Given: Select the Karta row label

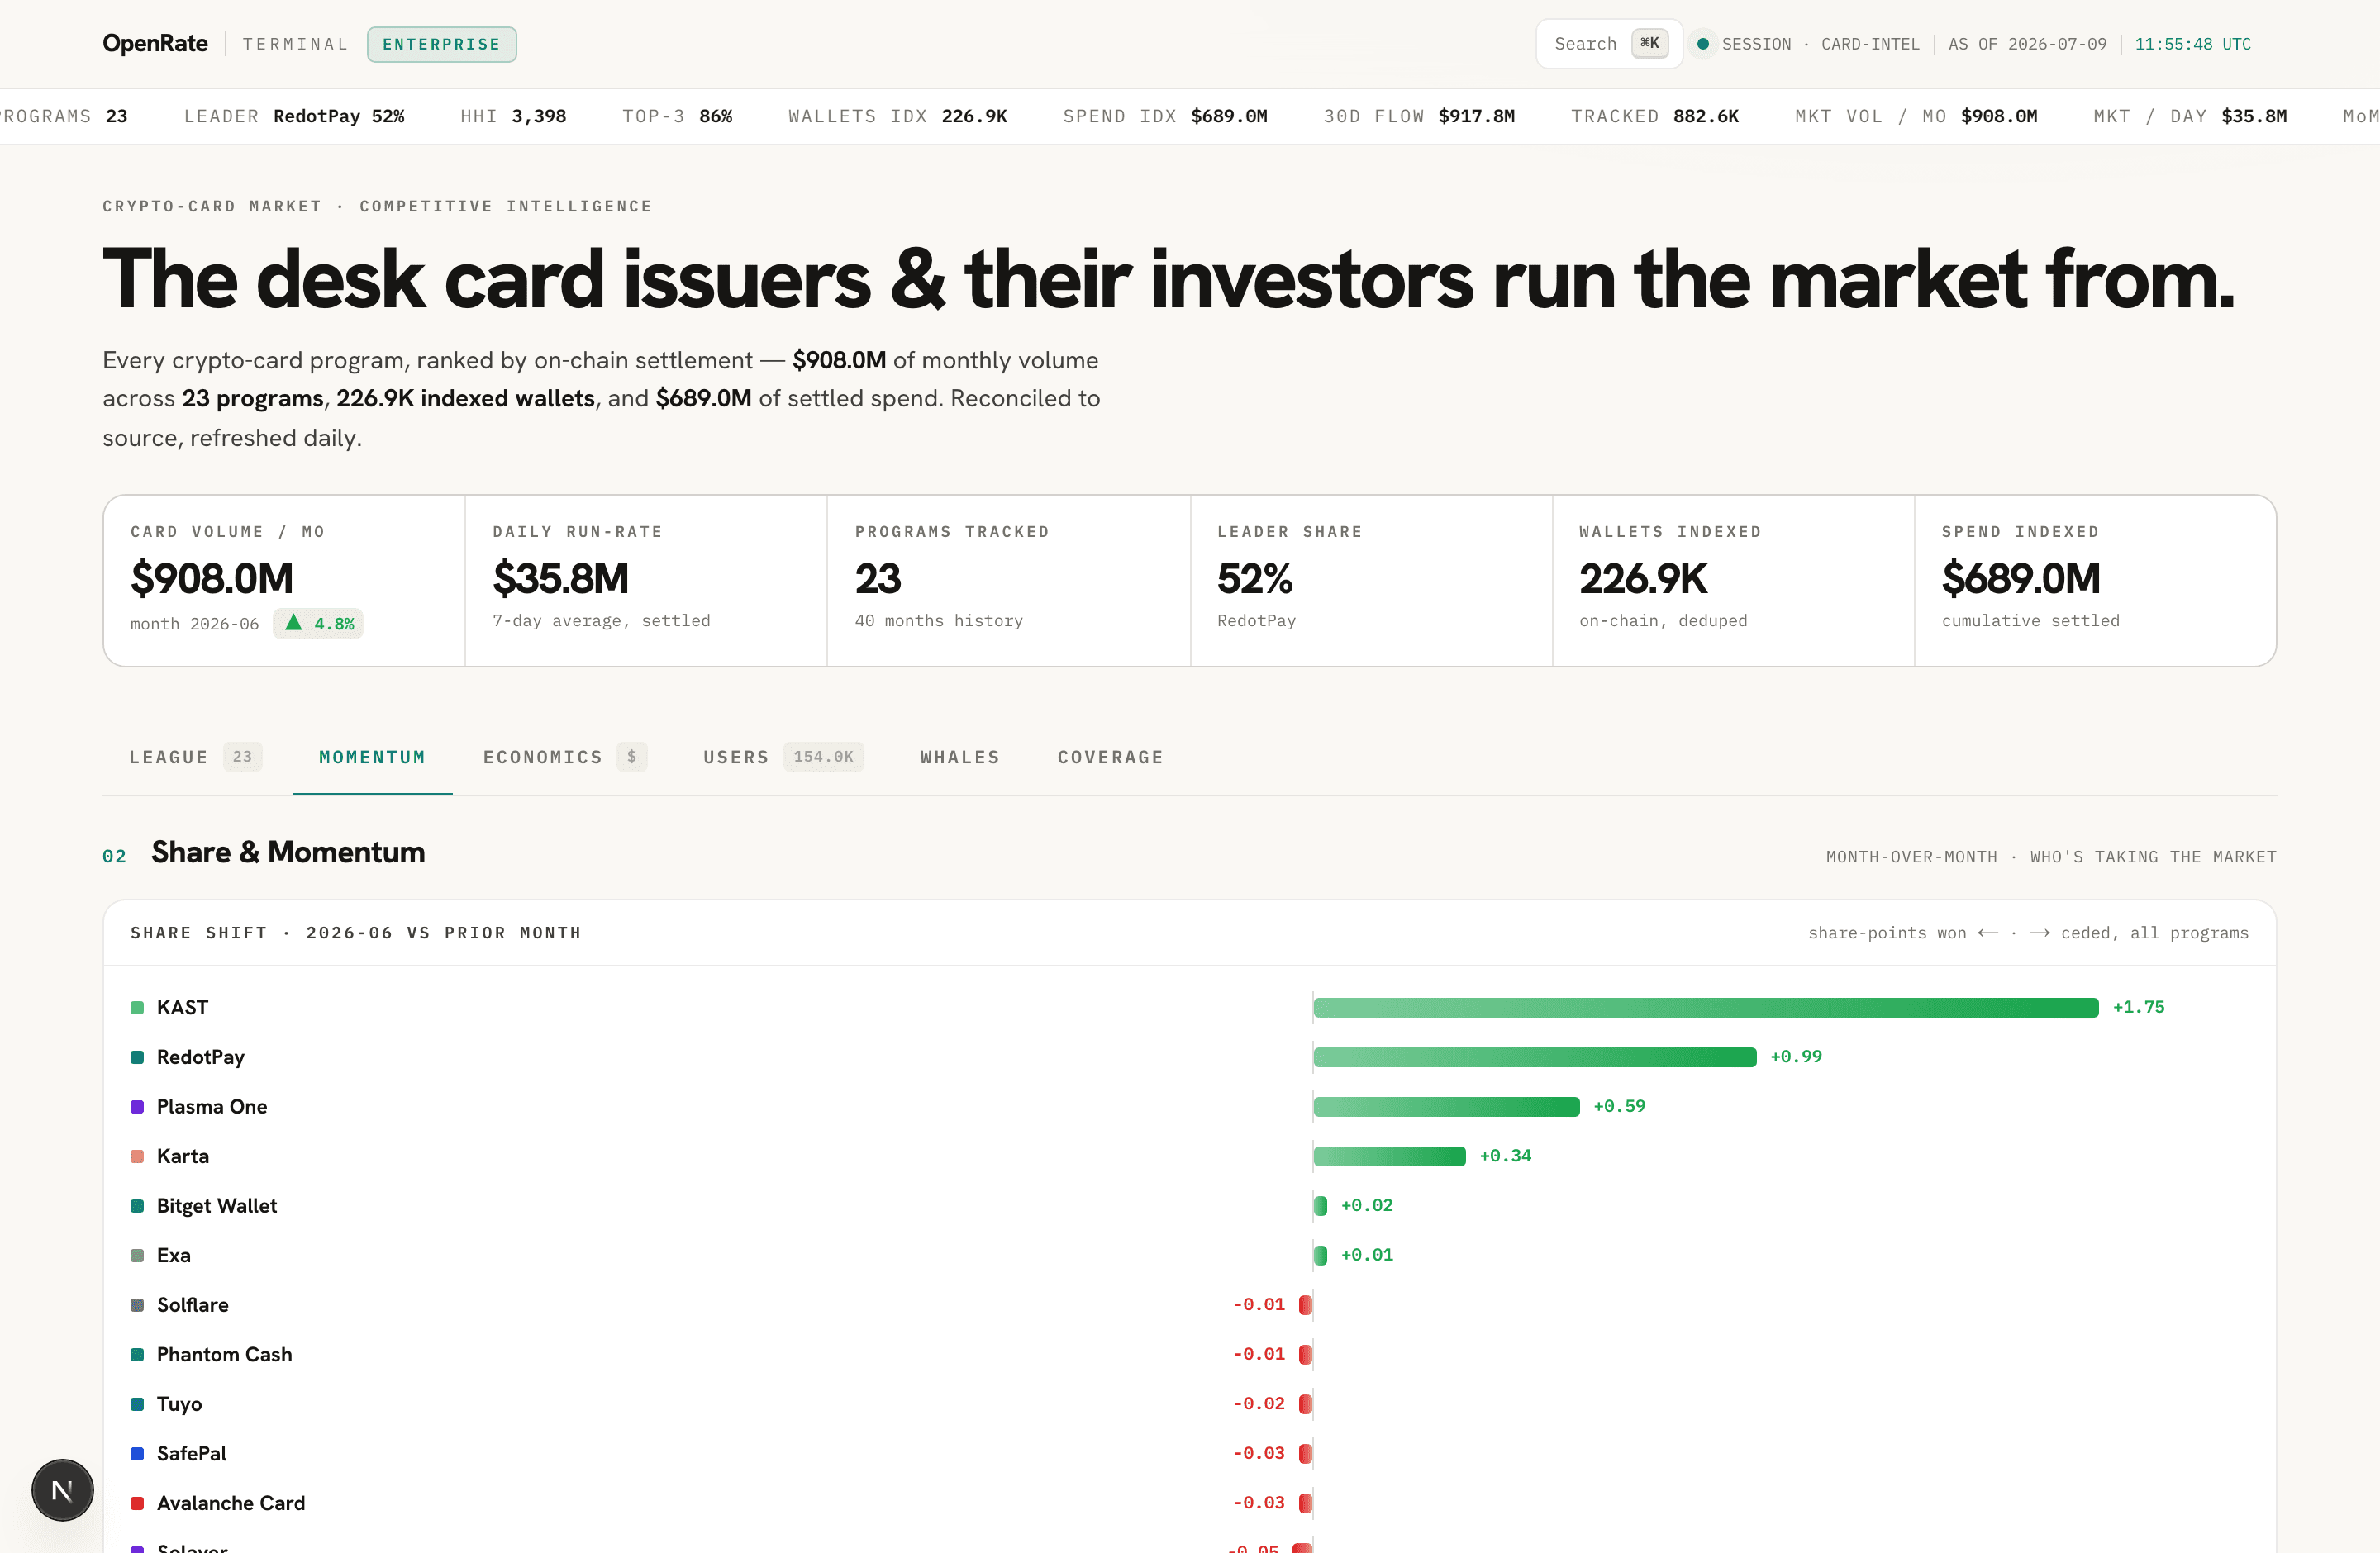Looking at the screenshot, I should pos(183,1156).
